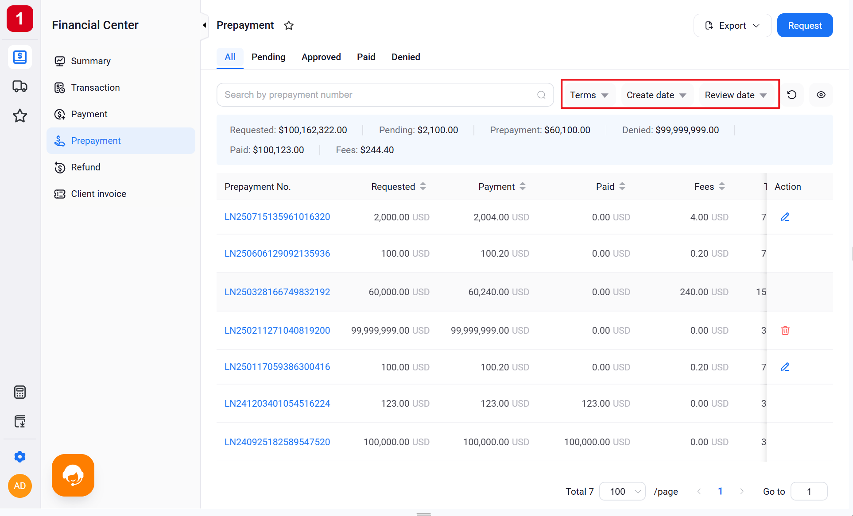The image size is (853, 516).
Task: Open the download list icon in left rail
Action: tap(20, 421)
